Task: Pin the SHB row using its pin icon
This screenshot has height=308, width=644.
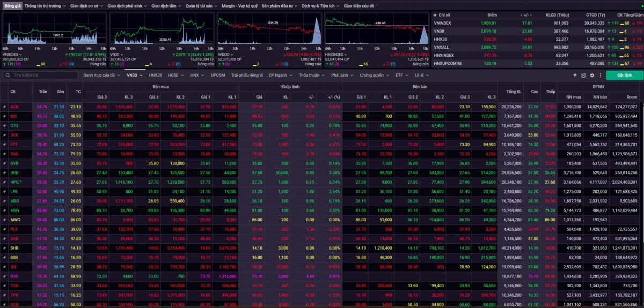Action: (4, 247)
